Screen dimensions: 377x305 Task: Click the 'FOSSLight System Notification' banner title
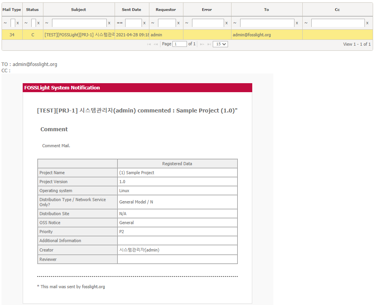point(62,87)
